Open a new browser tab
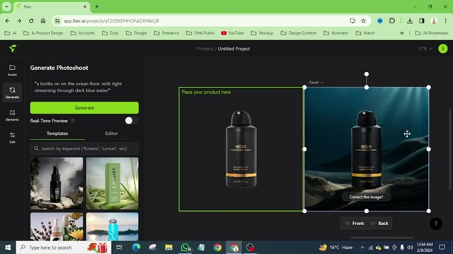 [97, 6]
